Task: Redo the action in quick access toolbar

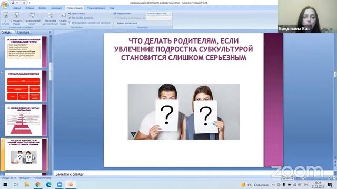Action: click(x=24, y=3)
